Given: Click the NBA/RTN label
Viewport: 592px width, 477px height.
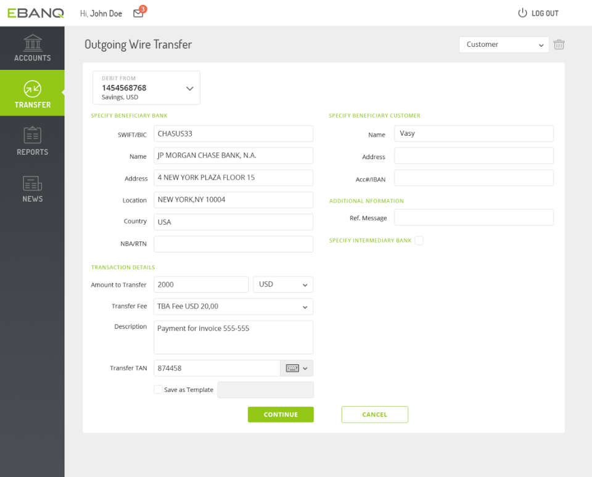Looking at the screenshot, I should (133, 244).
